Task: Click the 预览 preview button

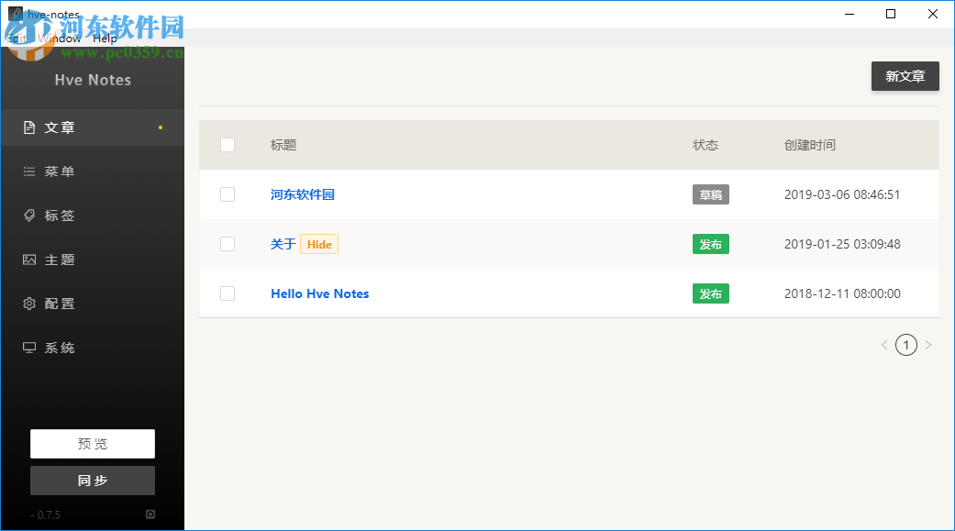Action: click(x=93, y=444)
